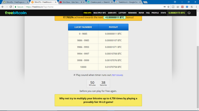Close the freebitco.in Google Search tab
Image resolution: width=199 pixels, height=111 pixels.
[x=140, y=2]
